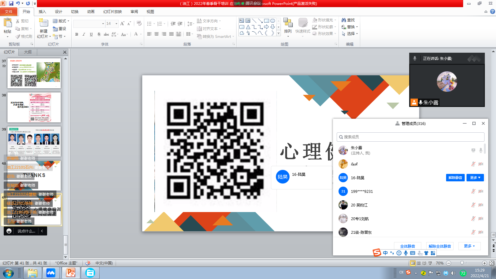Click the Slide Sorter view icon
The width and height of the screenshot is (496, 279).
click(418, 263)
